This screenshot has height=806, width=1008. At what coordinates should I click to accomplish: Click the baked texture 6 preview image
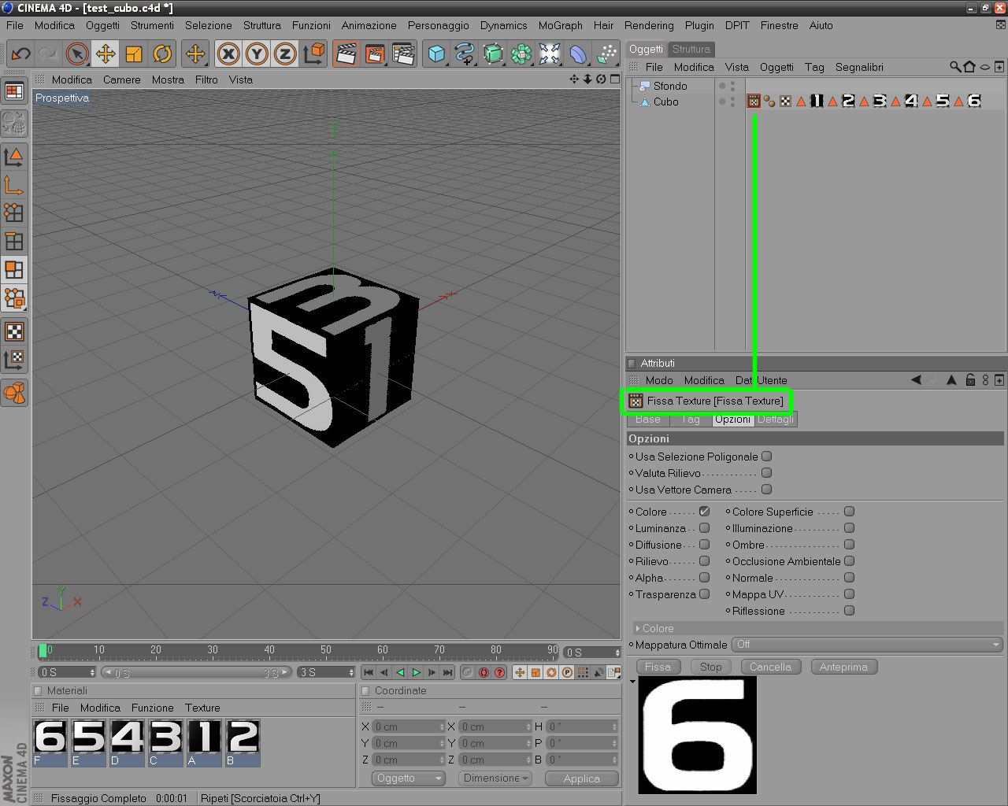(x=697, y=734)
